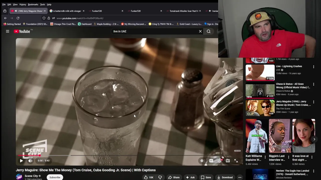321x180 pixels.
Task: Open Scene City channel avatar
Action: pos(19,177)
